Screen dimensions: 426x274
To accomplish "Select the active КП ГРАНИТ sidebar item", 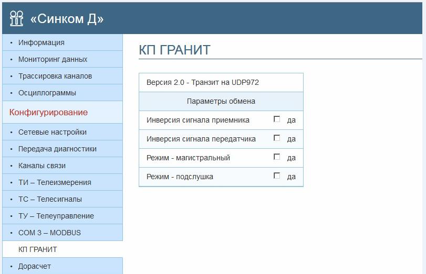I will tap(37, 249).
